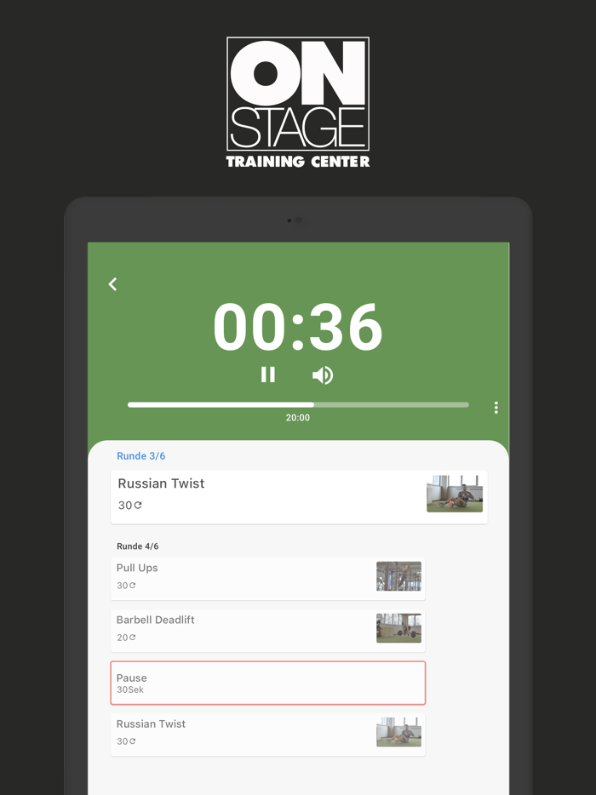Click the Runde 4/6 heading
This screenshot has width=596, height=795.
pyautogui.click(x=137, y=546)
